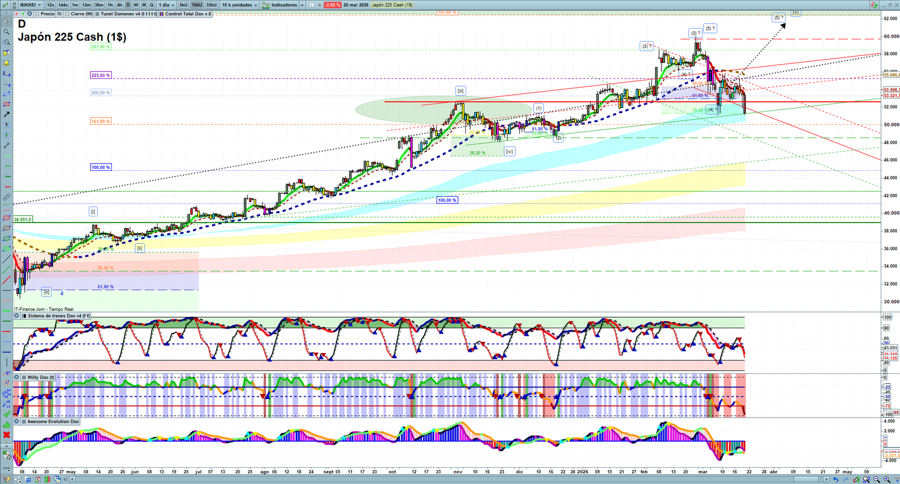Click the 20 mar 2026 date label
This screenshot has width=900, height=484.
[x=356, y=5]
